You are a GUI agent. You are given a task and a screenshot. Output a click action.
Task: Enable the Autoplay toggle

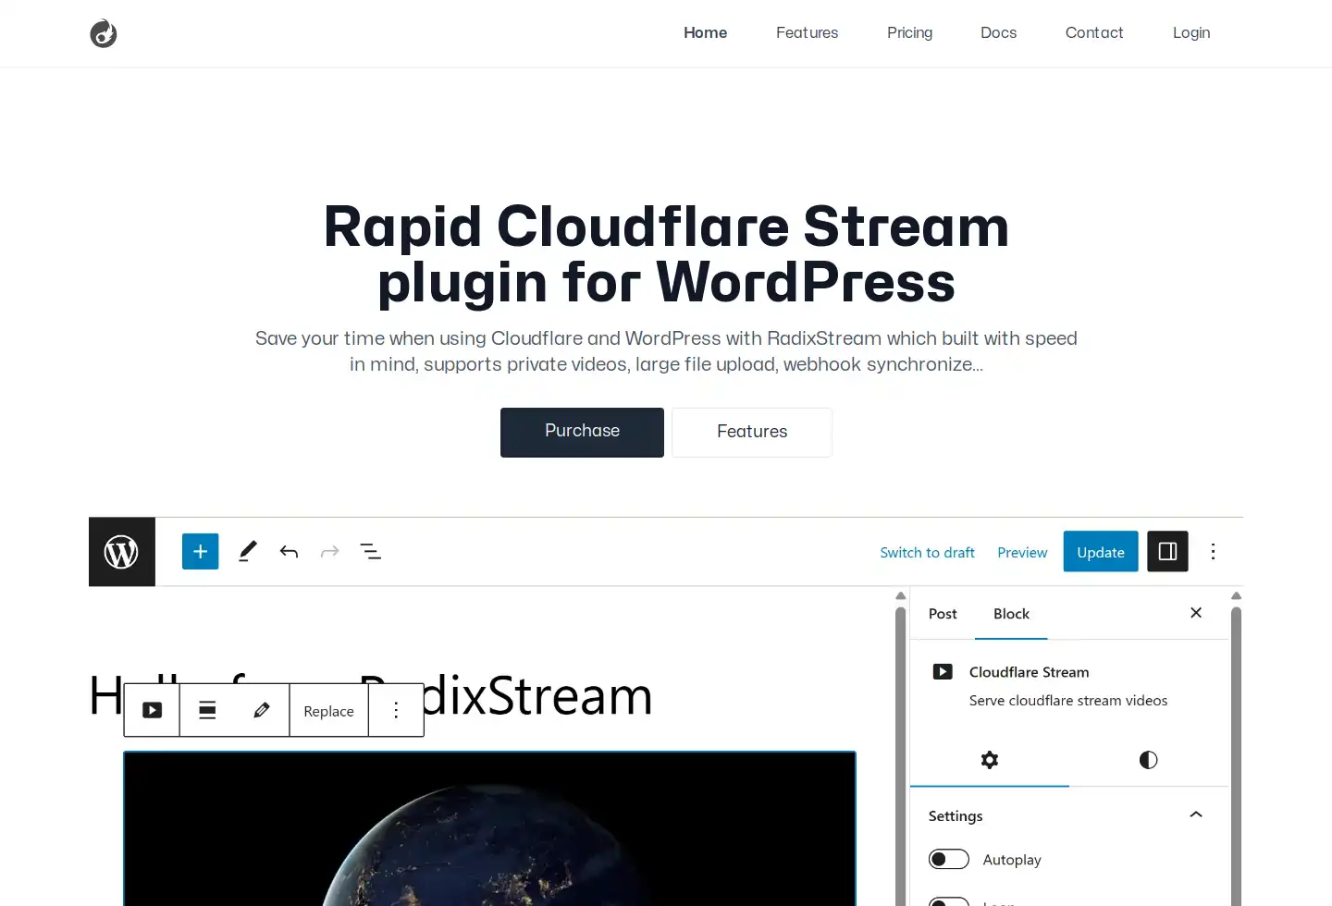coord(948,860)
